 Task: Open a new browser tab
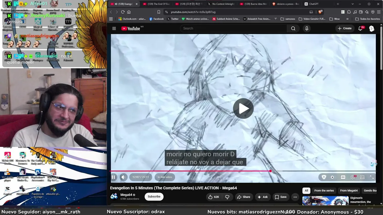click(x=338, y=4)
